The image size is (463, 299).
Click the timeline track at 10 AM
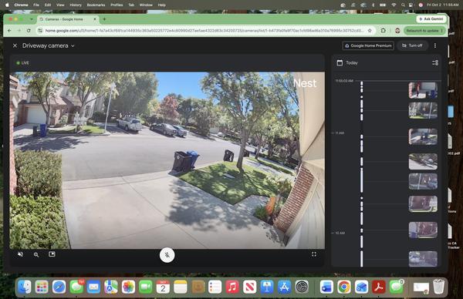[362, 233]
